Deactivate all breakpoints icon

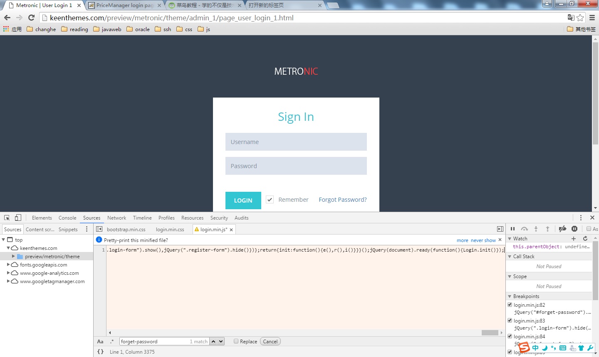click(562, 229)
